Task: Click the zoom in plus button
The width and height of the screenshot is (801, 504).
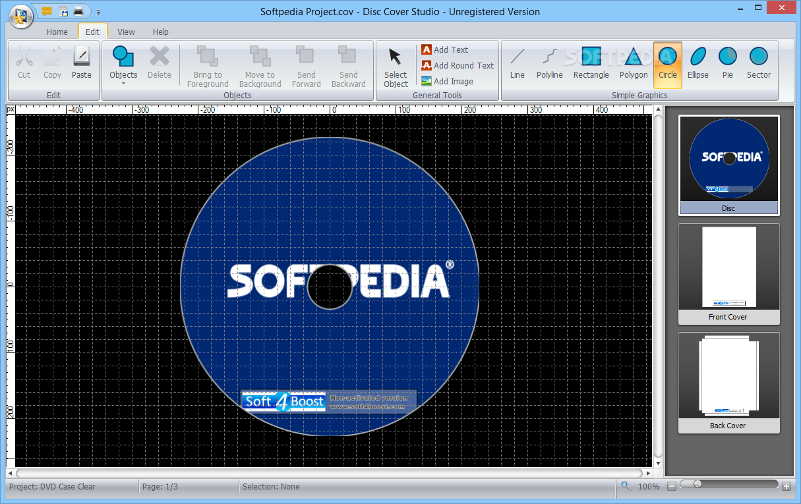Action: coord(786,486)
